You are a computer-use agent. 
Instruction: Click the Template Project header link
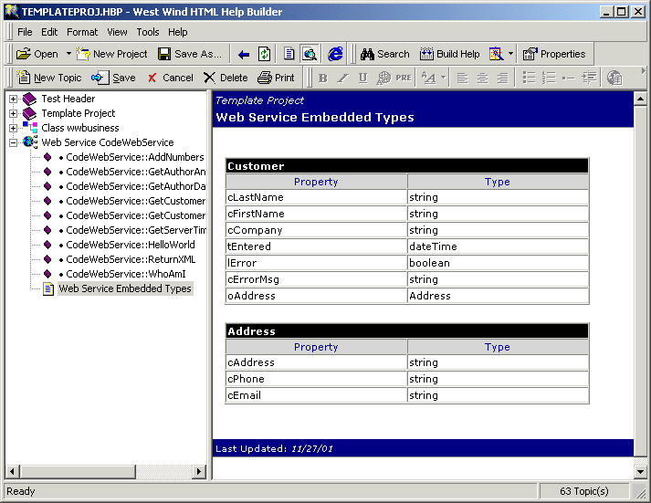[x=259, y=100]
